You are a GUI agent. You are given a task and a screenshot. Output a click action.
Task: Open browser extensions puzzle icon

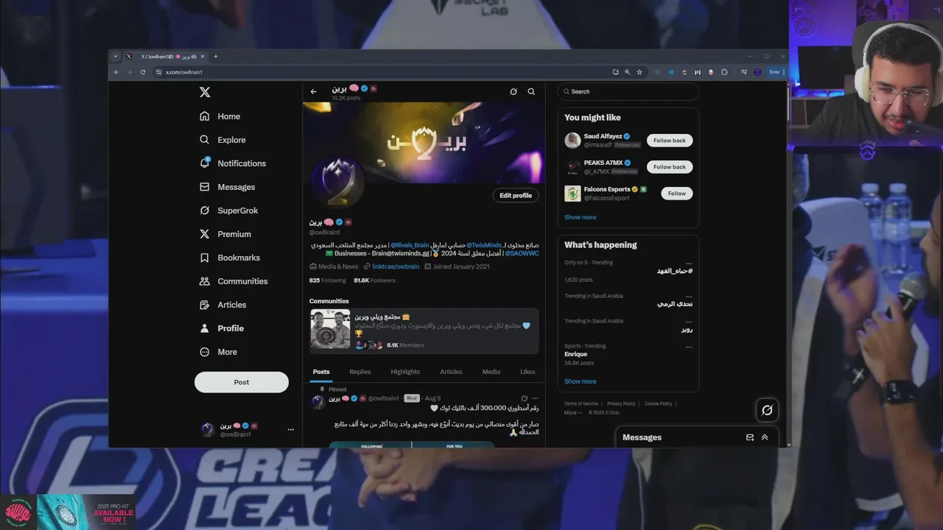tap(724, 72)
